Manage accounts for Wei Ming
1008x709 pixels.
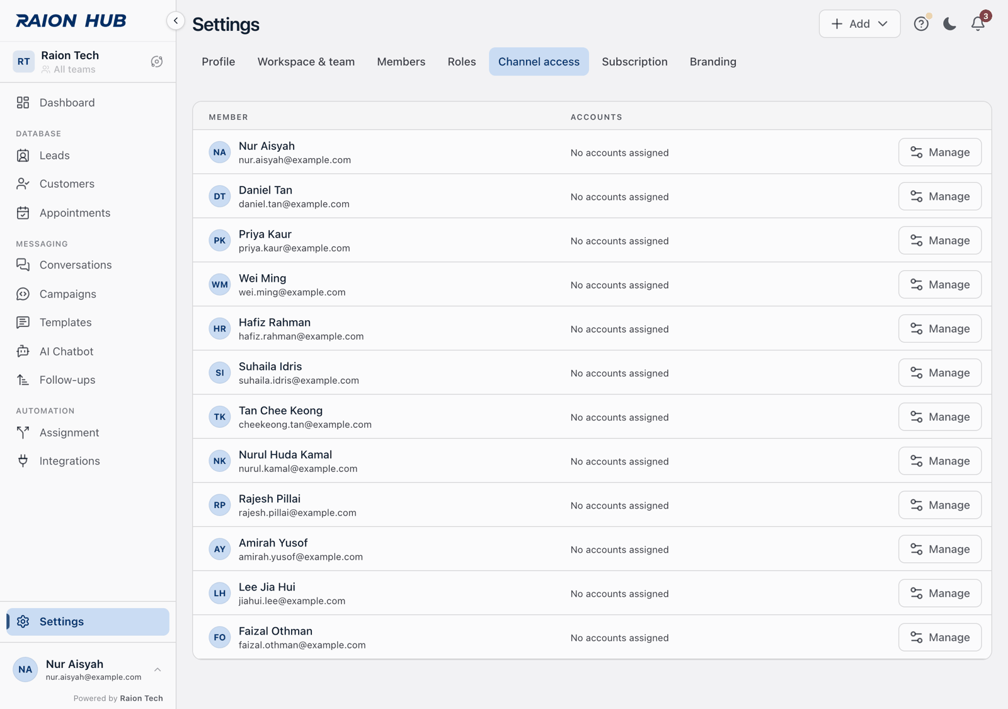(x=939, y=285)
